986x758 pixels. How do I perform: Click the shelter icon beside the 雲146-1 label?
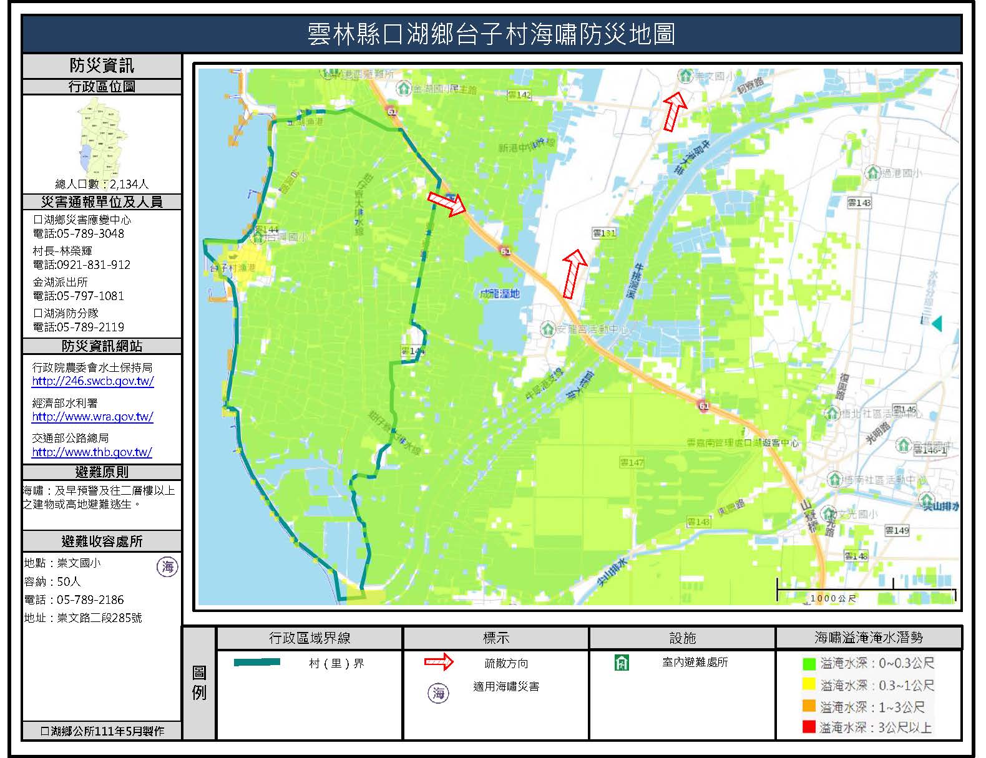pyautogui.click(x=904, y=445)
